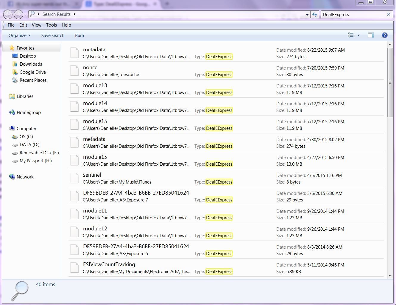Select the 1.19 MB module15 file name
The height and width of the screenshot is (305, 396).
pyautogui.click(x=95, y=121)
